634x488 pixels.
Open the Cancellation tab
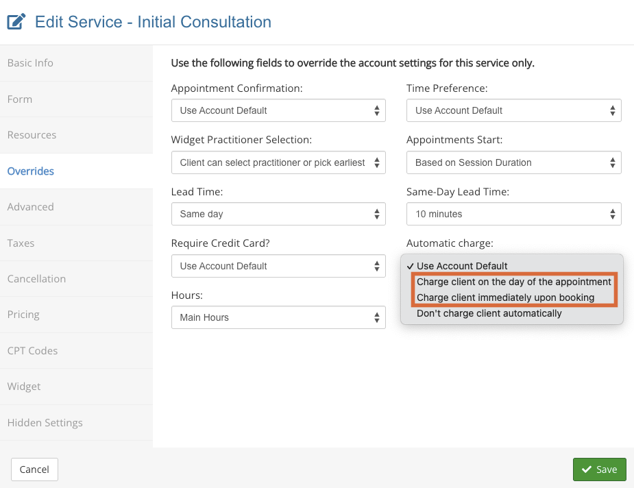[36, 279]
